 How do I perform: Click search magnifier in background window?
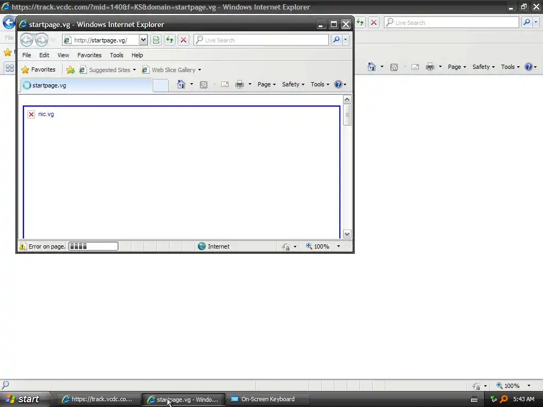527,22
